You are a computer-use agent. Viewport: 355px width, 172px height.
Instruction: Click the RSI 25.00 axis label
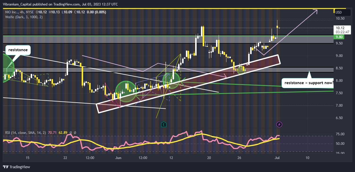pos(340,153)
